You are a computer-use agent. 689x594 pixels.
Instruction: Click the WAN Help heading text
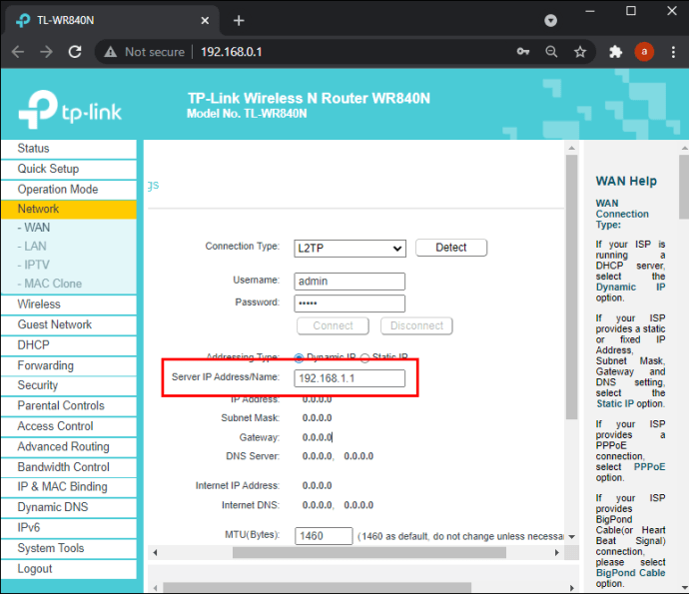click(626, 181)
